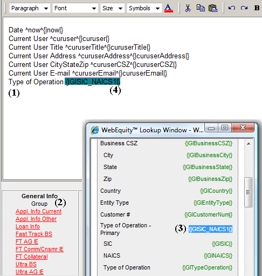Open the Appl. Info Other link

coord(36,219)
